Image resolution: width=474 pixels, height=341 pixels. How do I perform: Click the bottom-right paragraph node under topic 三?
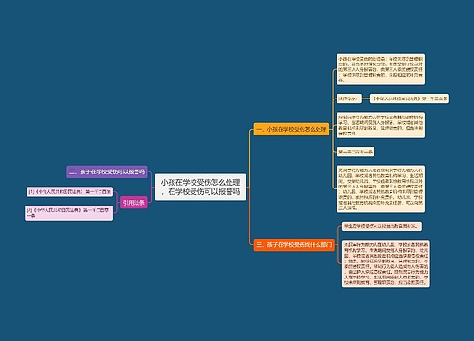point(386,263)
